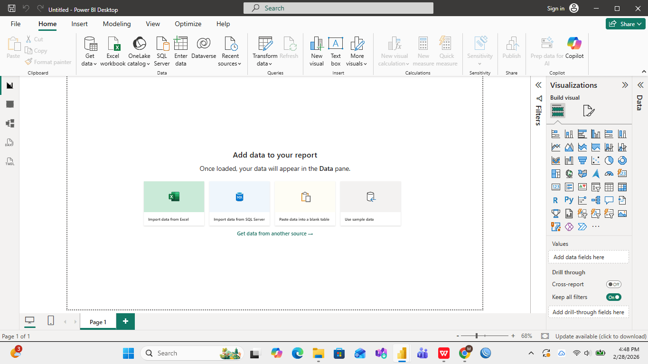Image resolution: width=648 pixels, height=364 pixels.
Task: Expand the collapsed Data pane
Action: [x=640, y=85]
